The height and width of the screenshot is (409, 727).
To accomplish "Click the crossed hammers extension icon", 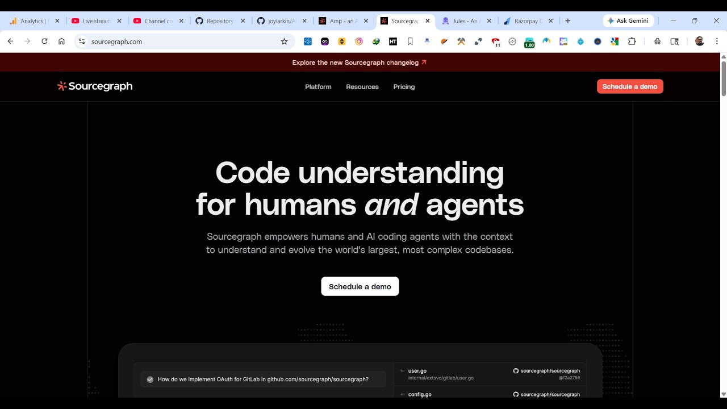I will point(461,41).
